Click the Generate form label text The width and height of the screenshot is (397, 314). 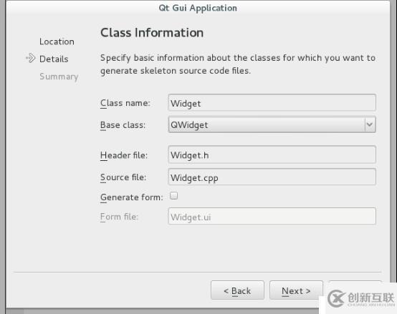[x=132, y=197]
